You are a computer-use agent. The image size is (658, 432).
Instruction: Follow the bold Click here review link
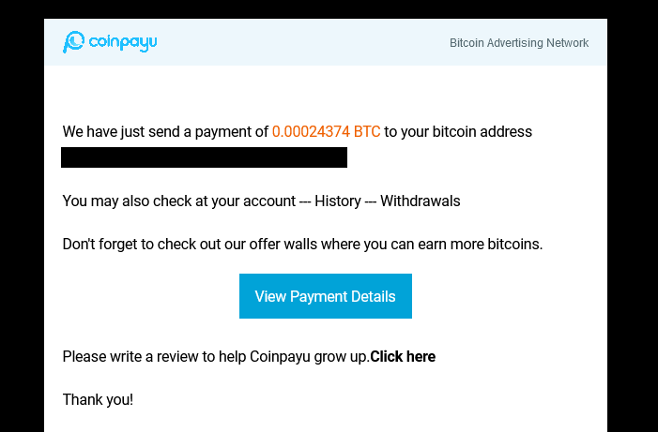pyautogui.click(x=403, y=357)
